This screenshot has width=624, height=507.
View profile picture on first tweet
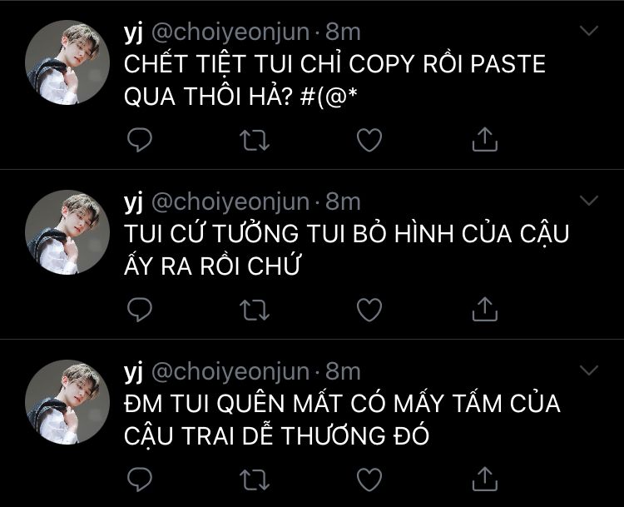[x=67, y=62]
